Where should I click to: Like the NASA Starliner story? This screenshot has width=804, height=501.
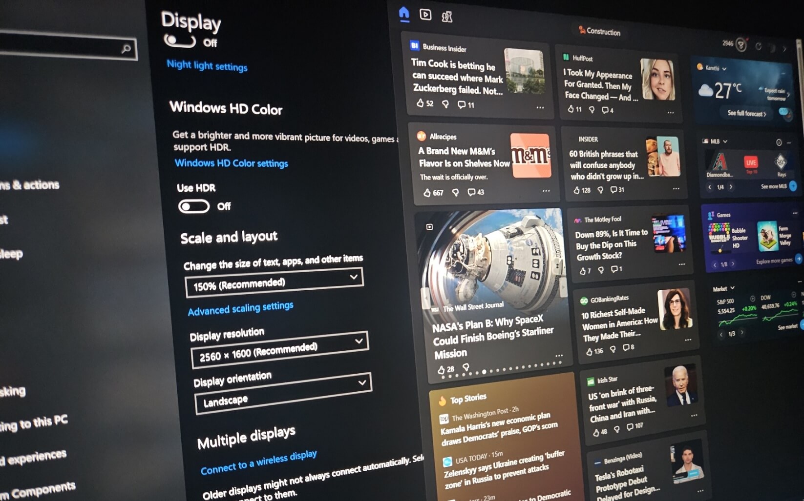pyautogui.click(x=441, y=370)
